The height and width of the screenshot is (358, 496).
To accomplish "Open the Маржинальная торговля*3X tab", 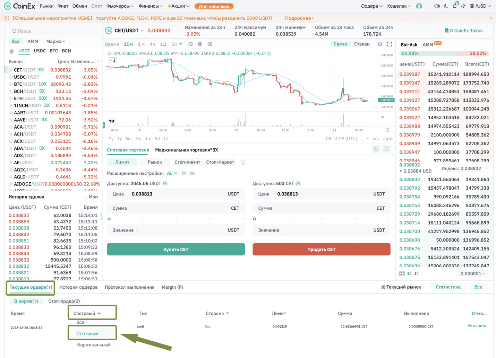I will tap(187, 150).
